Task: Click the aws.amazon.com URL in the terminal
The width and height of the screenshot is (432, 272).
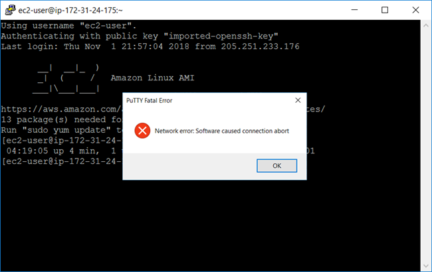Action: coord(61,109)
